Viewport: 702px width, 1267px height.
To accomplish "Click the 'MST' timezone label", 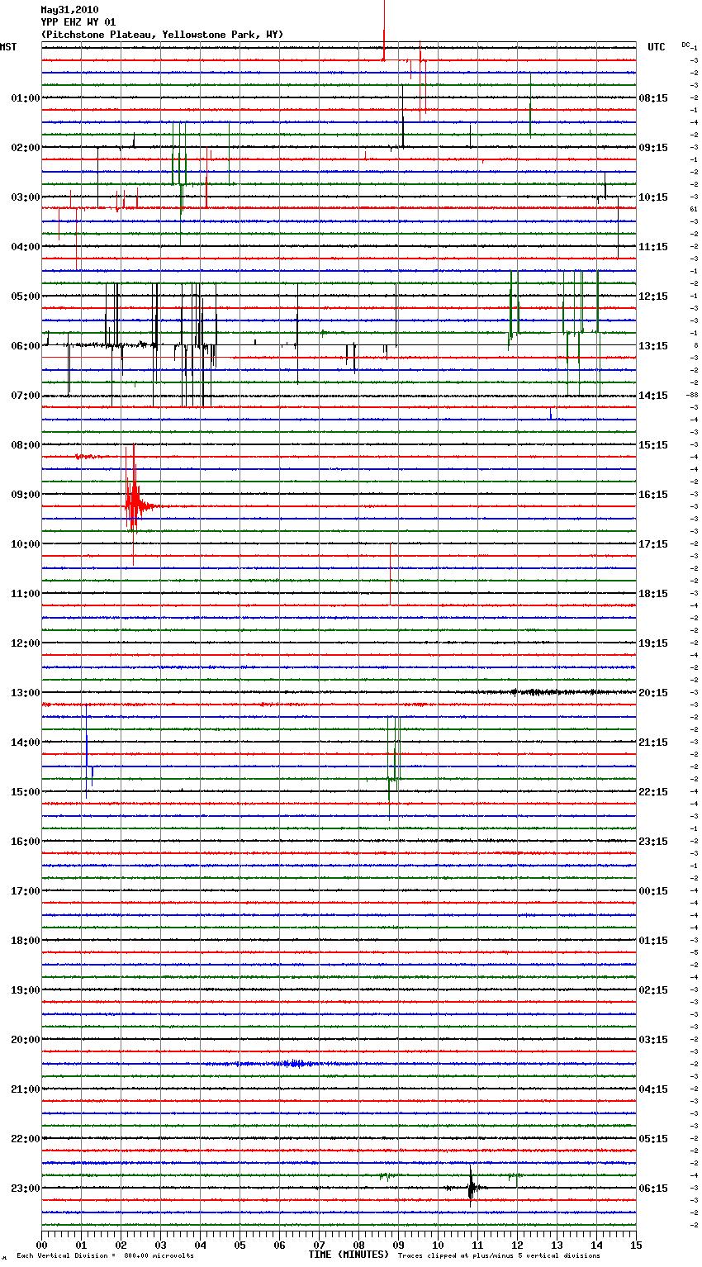I will coord(8,47).
